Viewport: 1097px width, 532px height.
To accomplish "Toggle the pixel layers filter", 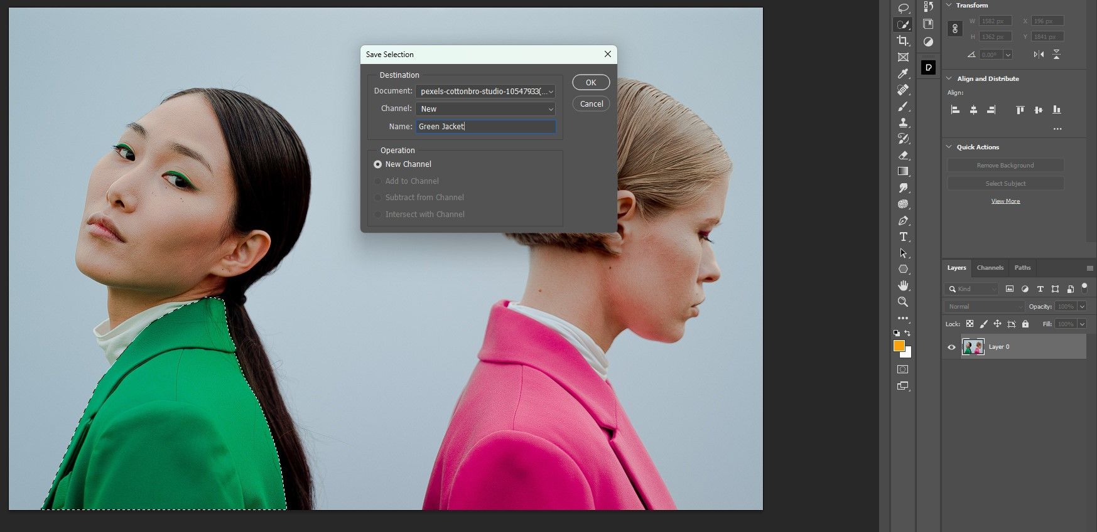I will tap(1009, 289).
